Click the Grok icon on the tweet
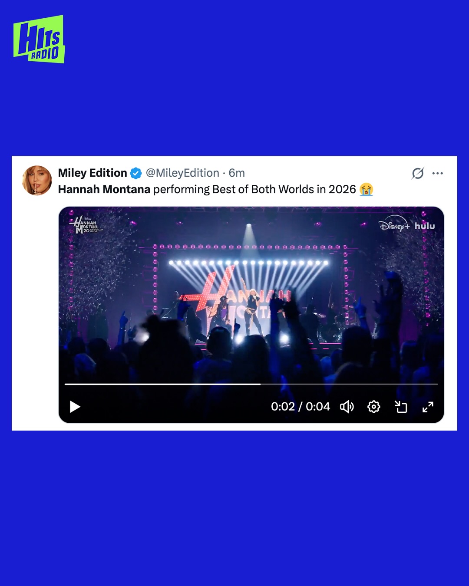The image size is (469, 586). pyautogui.click(x=418, y=173)
